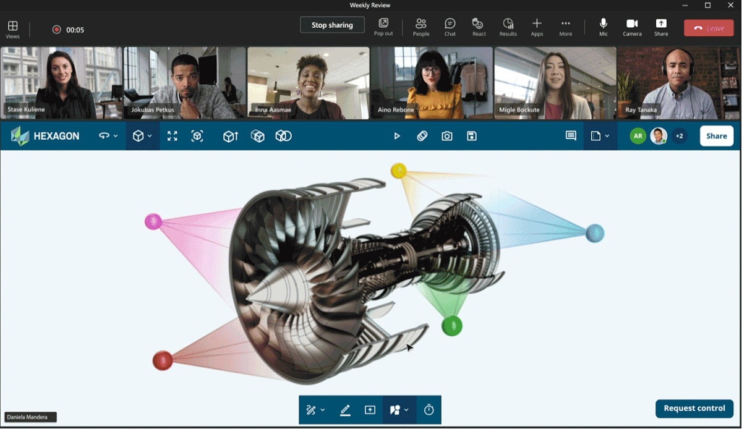Fit the model to the screen
Viewport: 742px width, 429px height.
tap(172, 135)
